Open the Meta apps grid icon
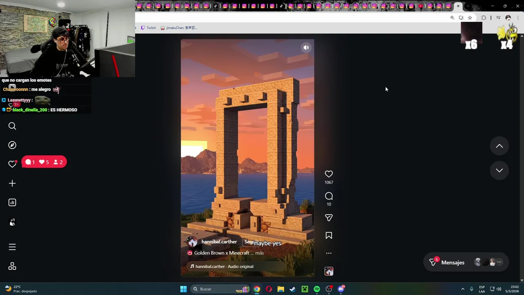The image size is (524, 295). (12, 267)
